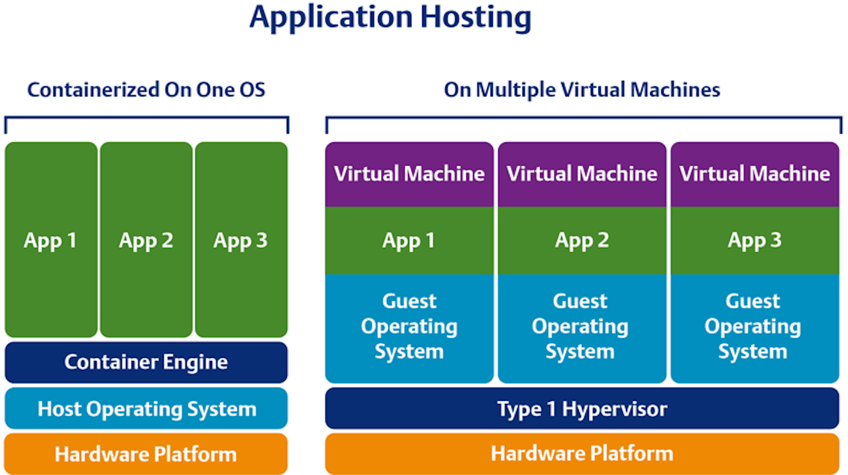
Task: Click the Host Operating System layer
Action: click(146, 409)
